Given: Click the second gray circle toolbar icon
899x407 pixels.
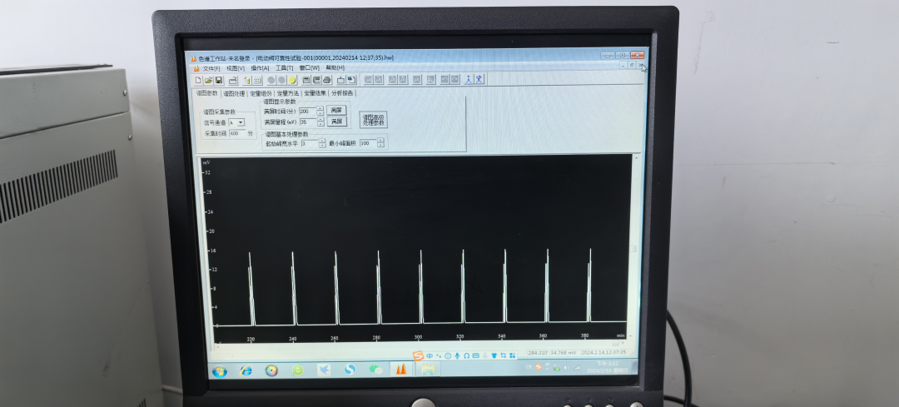Looking at the screenshot, I should pos(281,80).
